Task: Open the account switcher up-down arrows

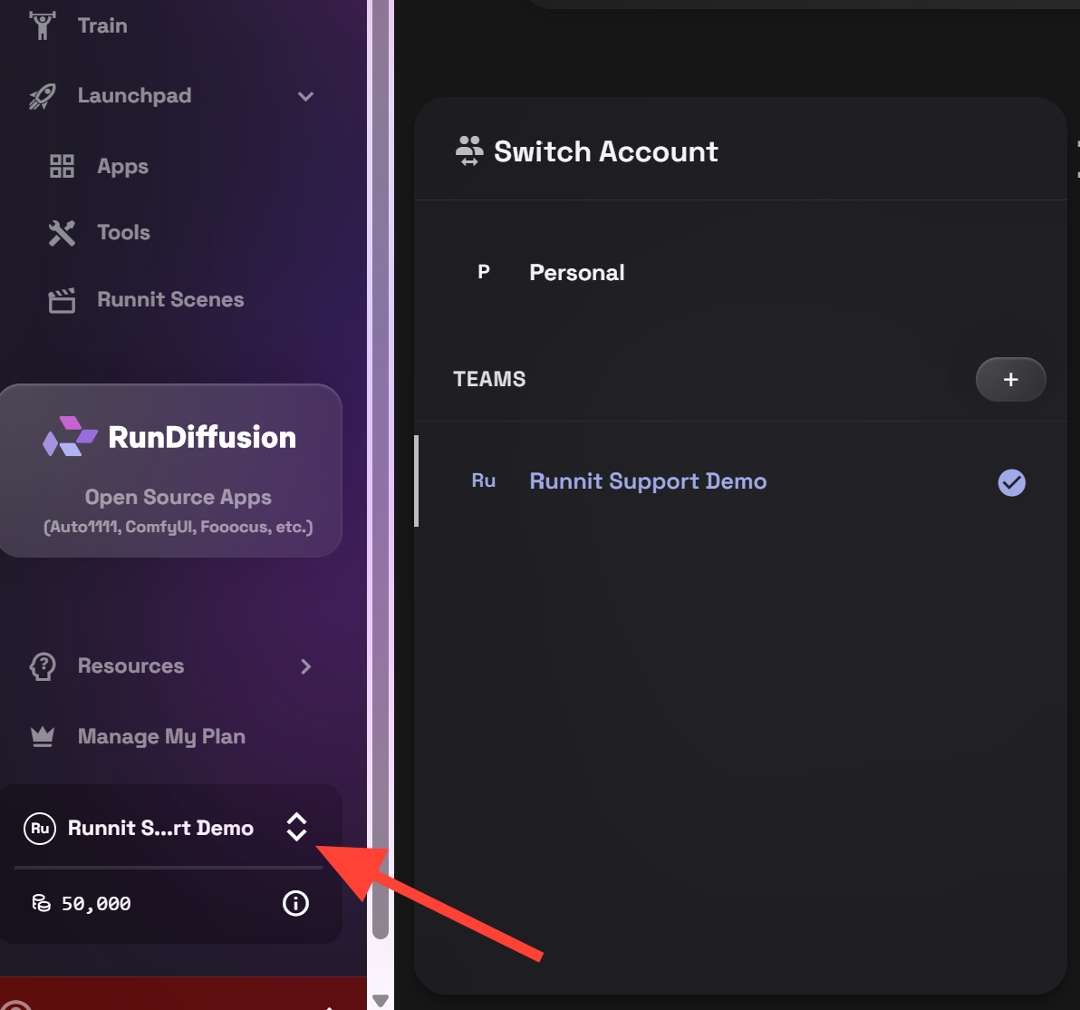Action: point(296,827)
